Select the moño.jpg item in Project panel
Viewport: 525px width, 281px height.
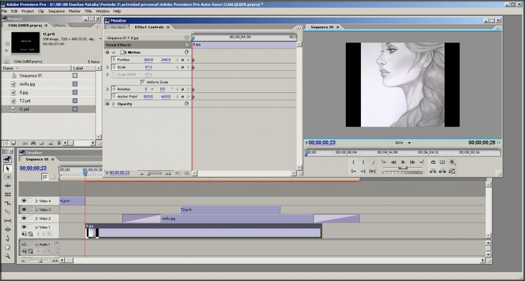[x=27, y=84]
